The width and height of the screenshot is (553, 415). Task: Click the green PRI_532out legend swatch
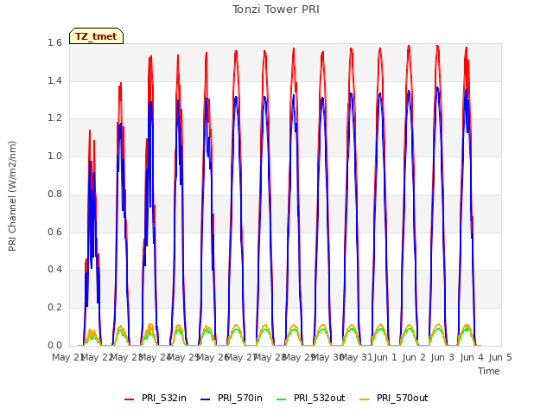[282, 399]
